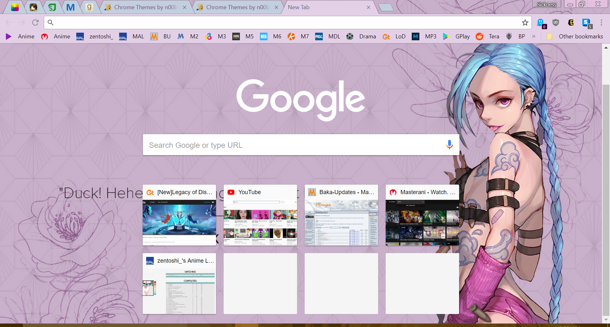Open the Other bookmarks folder
The width and height of the screenshot is (610, 327).
(574, 36)
